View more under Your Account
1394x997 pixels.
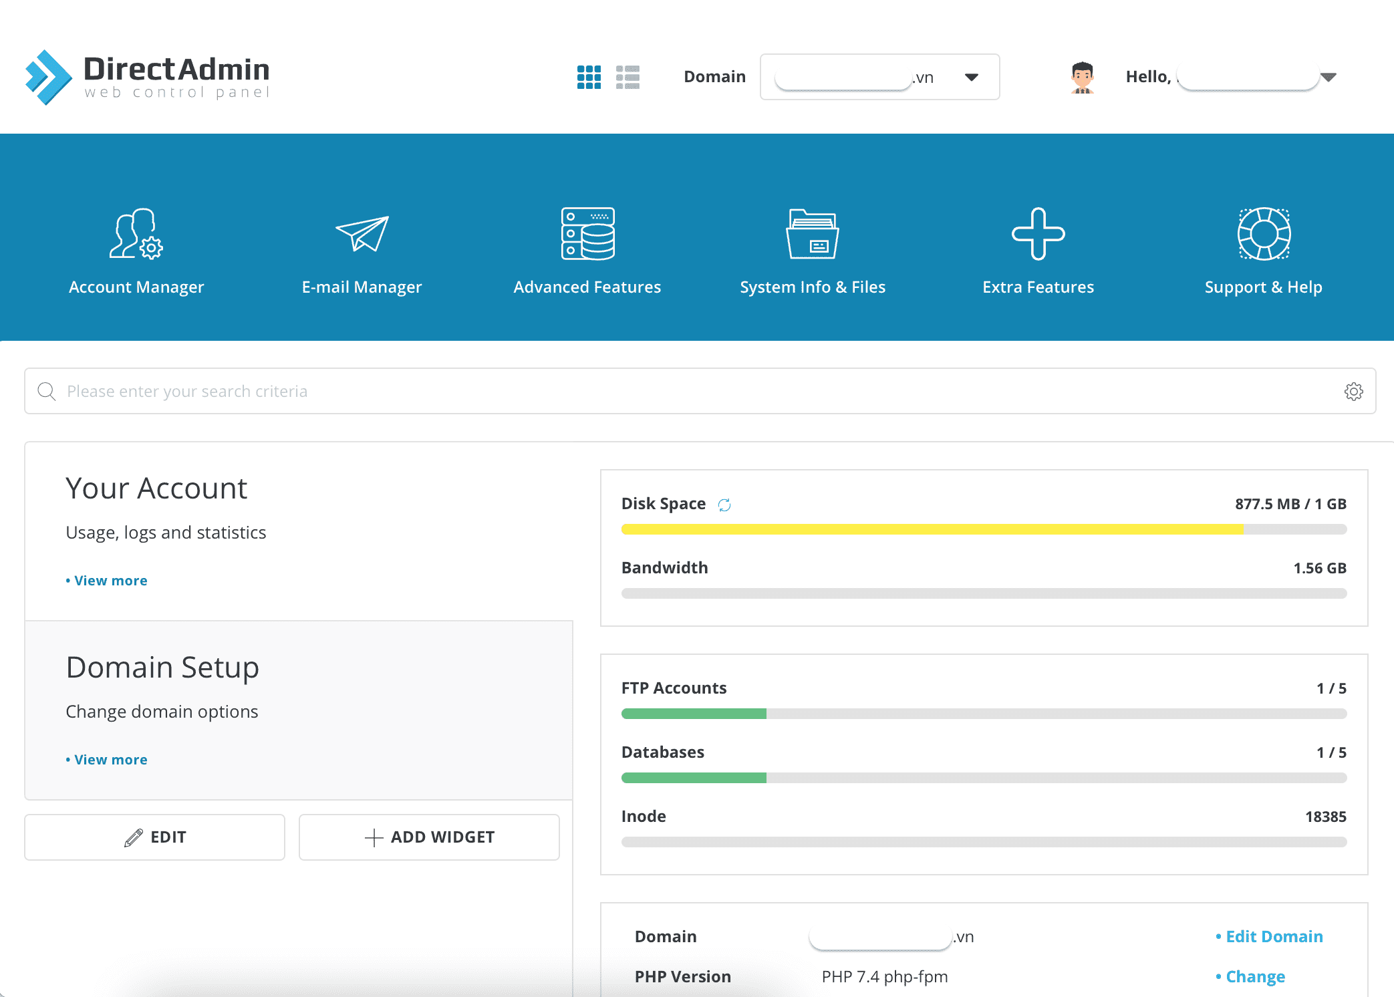(x=110, y=580)
